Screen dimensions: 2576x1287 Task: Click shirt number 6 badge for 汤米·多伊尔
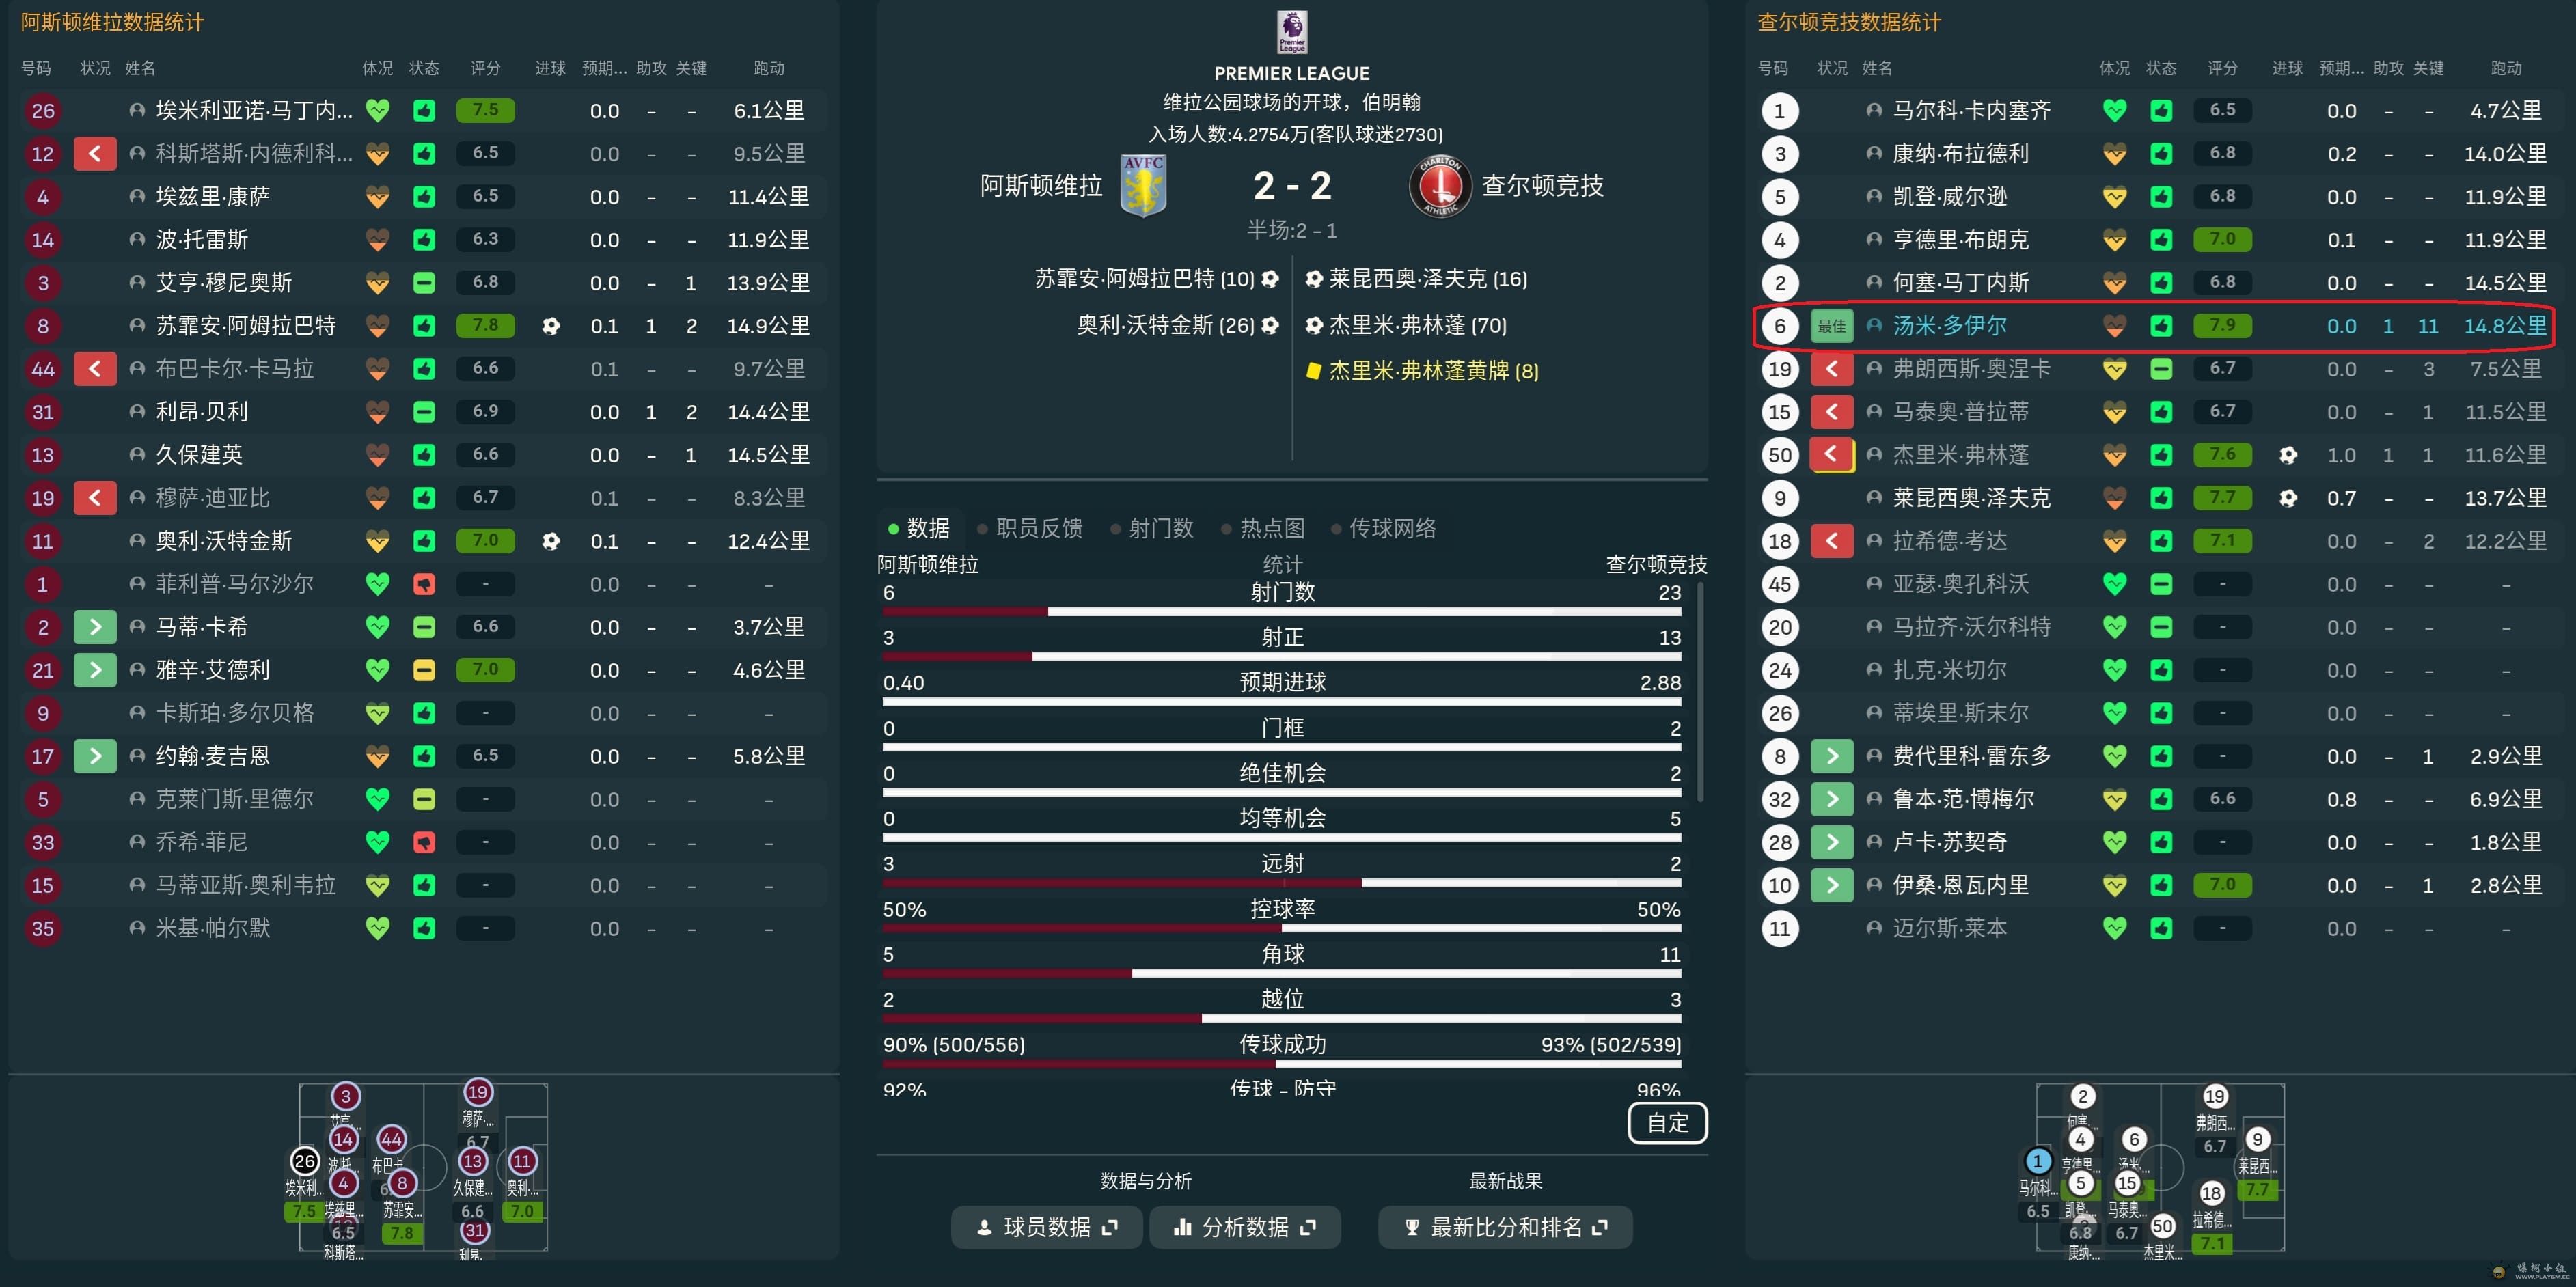(x=1780, y=326)
